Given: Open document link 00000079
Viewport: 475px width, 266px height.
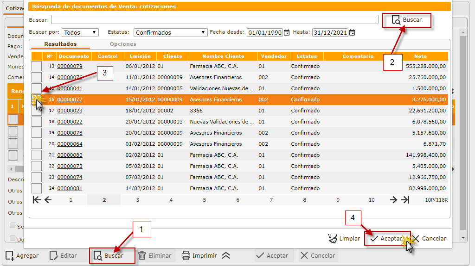Looking at the screenshot, I should pyautogui.click(x=70, y=66).
